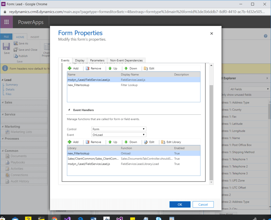Collapse the Event Handlers section

pyautogui.click(x=69, y=110)
